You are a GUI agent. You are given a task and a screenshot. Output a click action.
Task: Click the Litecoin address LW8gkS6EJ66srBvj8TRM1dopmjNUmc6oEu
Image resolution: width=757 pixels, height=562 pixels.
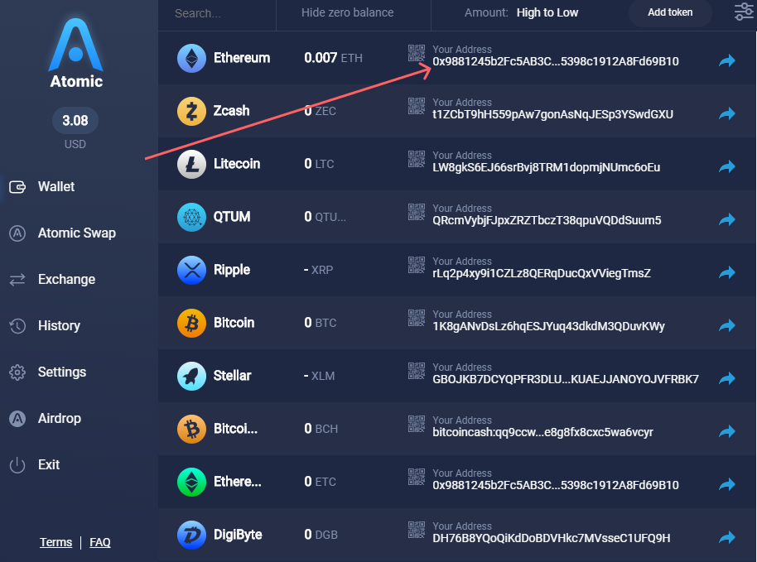point(546,167)
